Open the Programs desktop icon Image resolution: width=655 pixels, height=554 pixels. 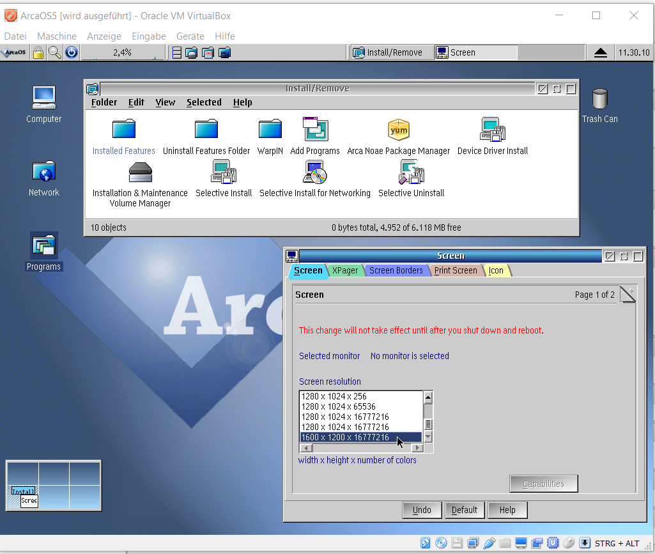point(44,245)
